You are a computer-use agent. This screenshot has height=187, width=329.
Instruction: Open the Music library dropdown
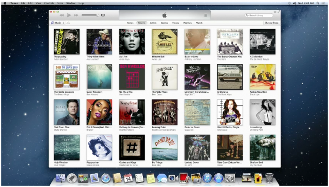pos(58,23)
